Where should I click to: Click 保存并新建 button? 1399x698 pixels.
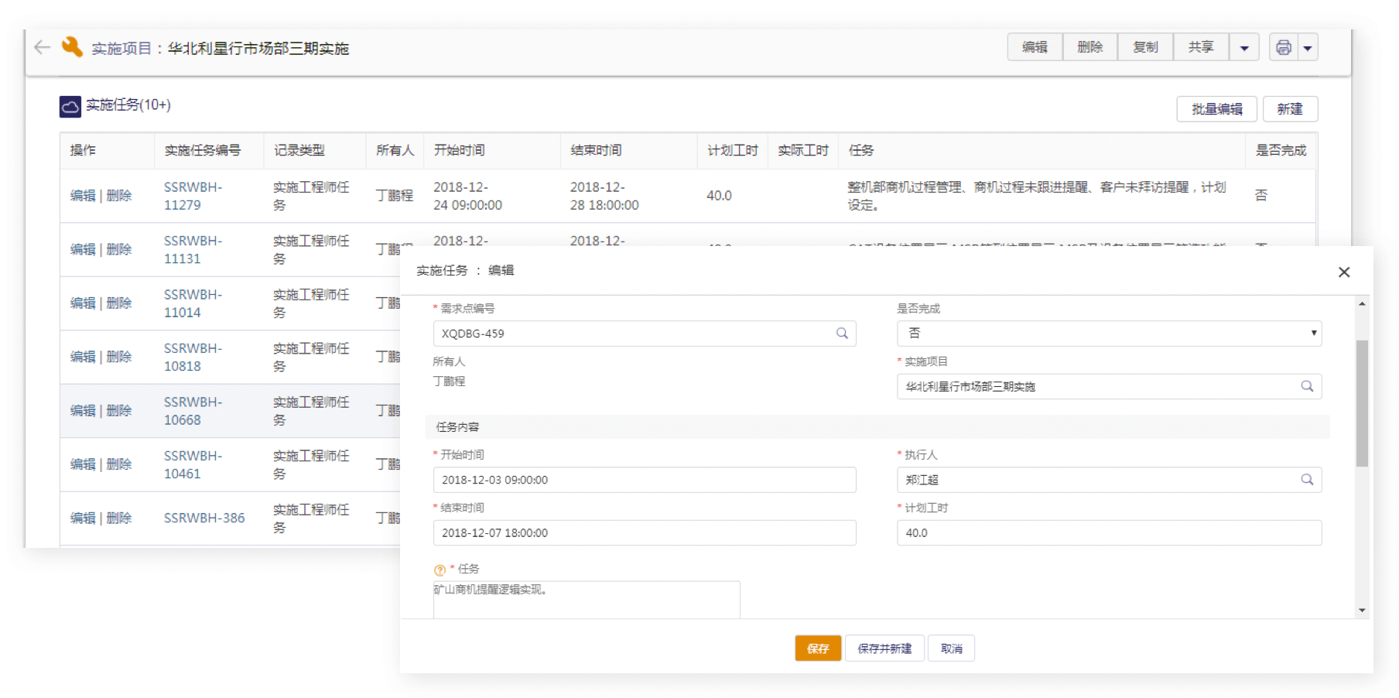tap(884, 648)
